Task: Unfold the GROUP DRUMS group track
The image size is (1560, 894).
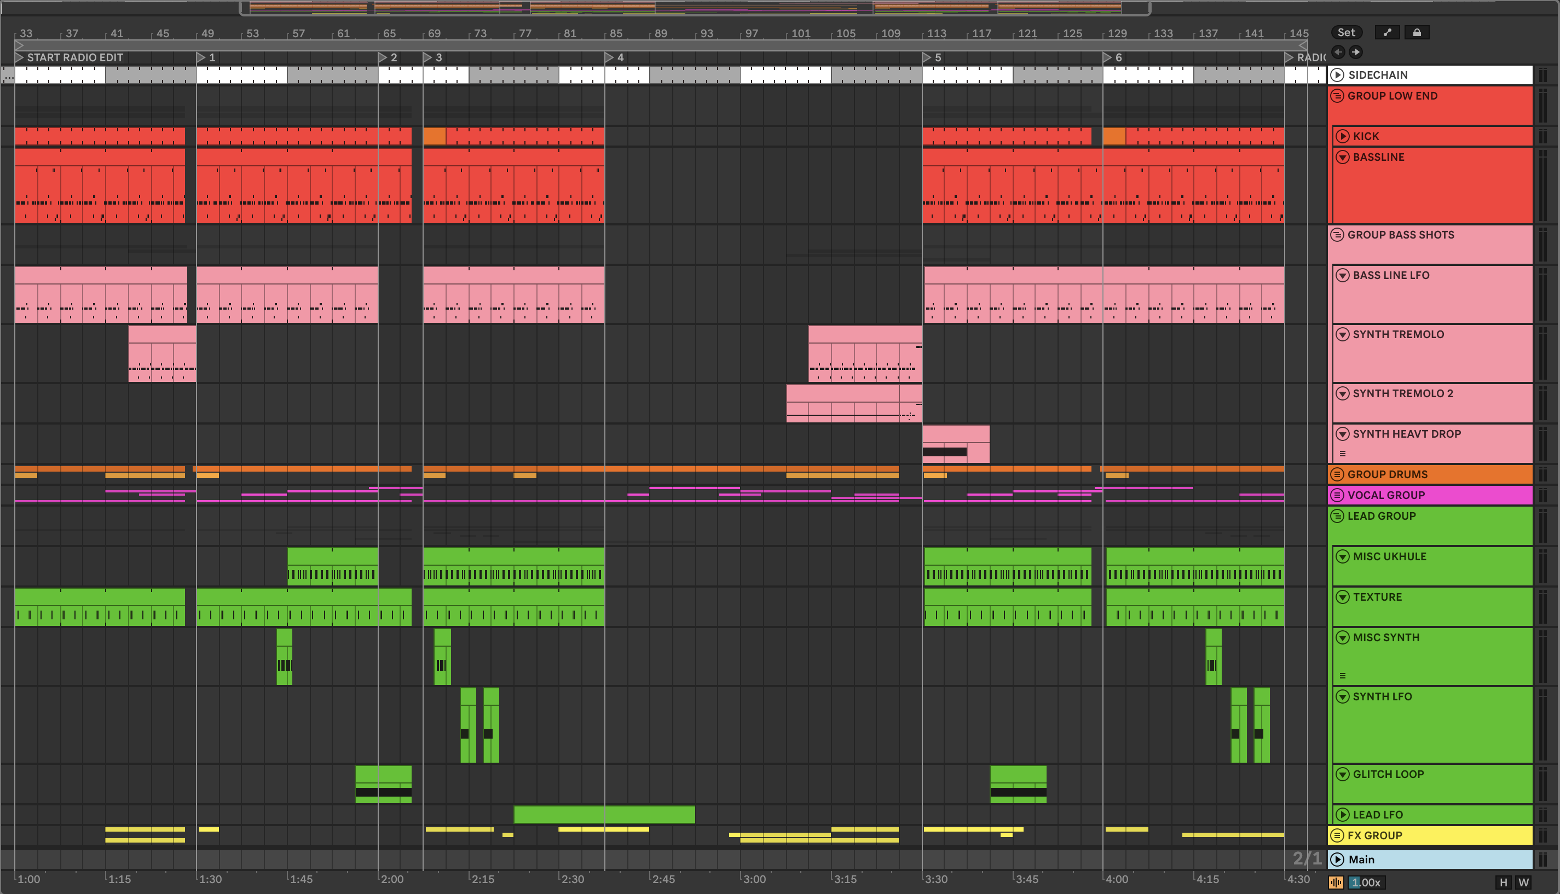Action: (1337, 475)
